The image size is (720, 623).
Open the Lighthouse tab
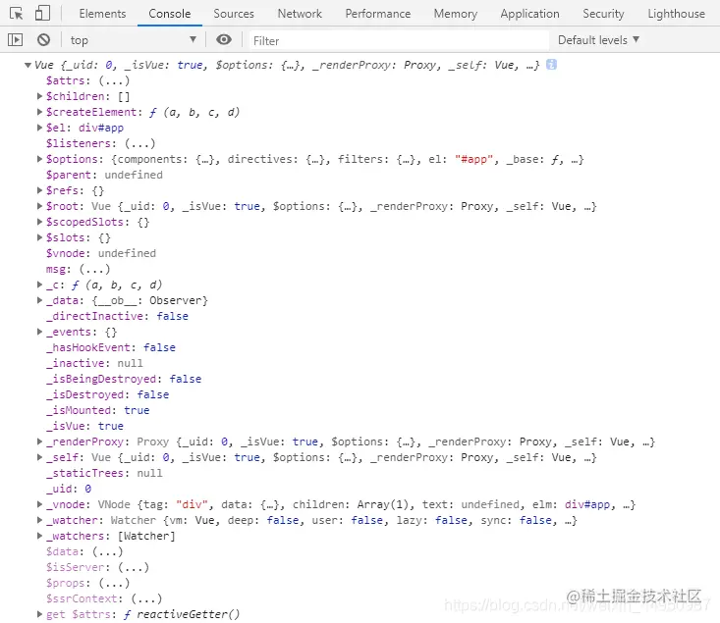(676, 14)
